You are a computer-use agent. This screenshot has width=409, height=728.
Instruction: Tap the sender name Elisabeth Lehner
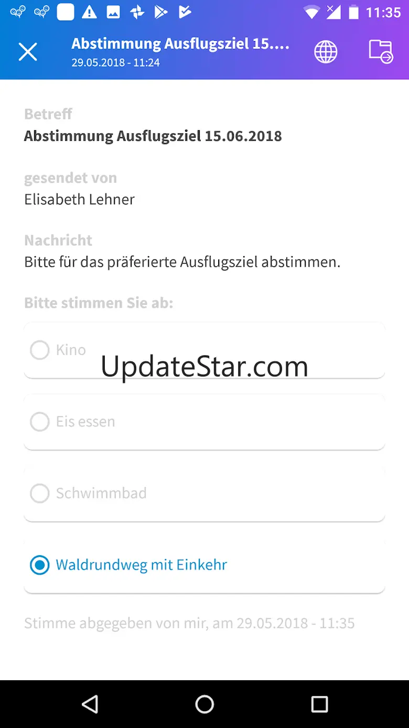tap(79, 199)
